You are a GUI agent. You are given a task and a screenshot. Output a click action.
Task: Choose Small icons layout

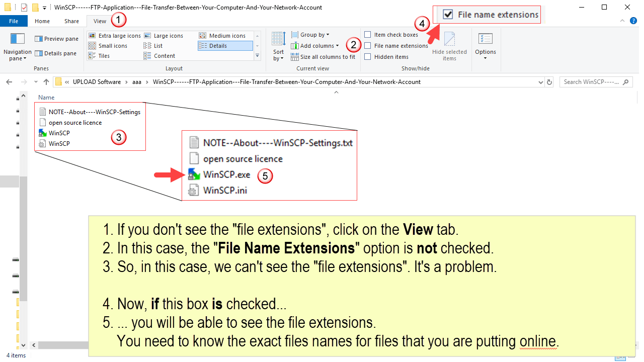tap(108, 46)
